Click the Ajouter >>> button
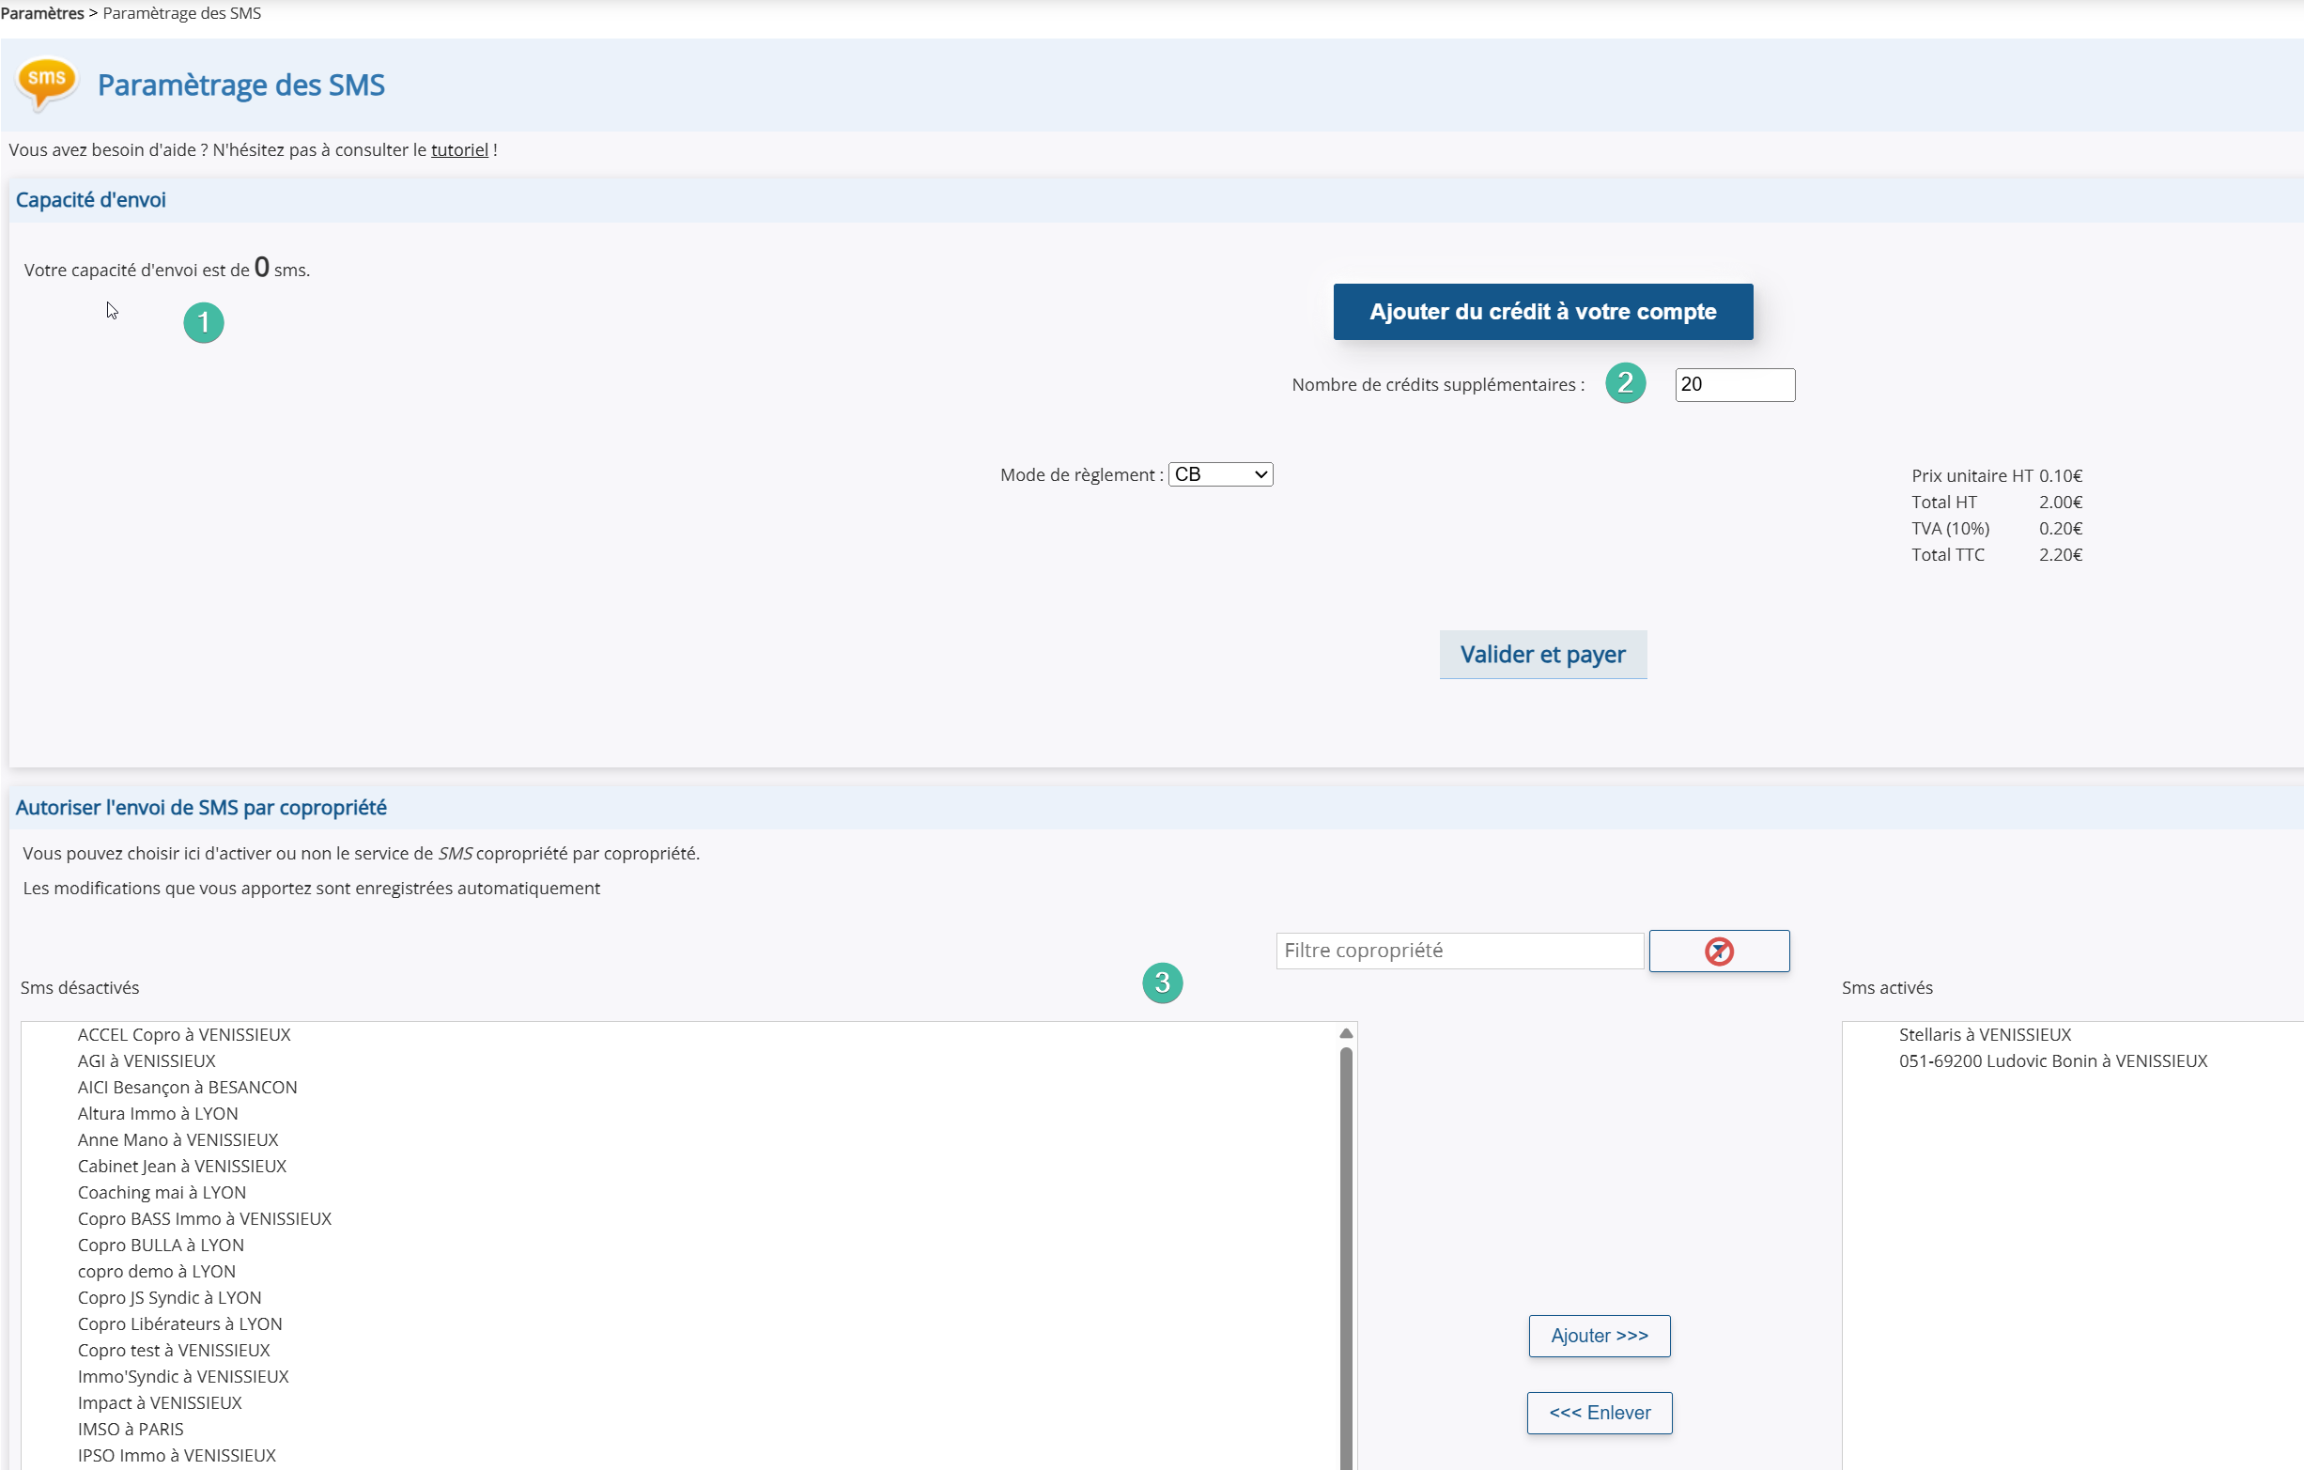 1599,1335
